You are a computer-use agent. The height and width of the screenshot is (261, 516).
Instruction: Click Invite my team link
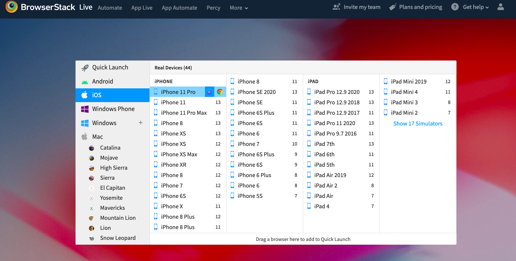pos(362,7)
